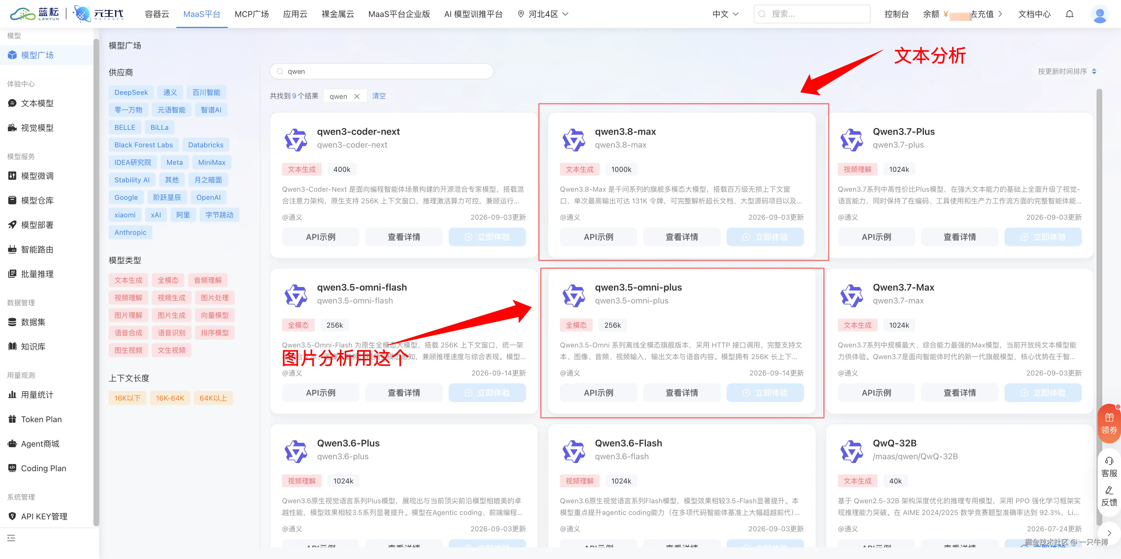The image size is (1121, 559).
Task: Click API示例 for qwen3.5-omni-flash
Action: point(321,393)
